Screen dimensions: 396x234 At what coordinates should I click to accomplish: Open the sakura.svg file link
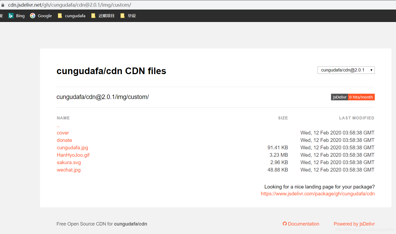[x=69, y=163]
